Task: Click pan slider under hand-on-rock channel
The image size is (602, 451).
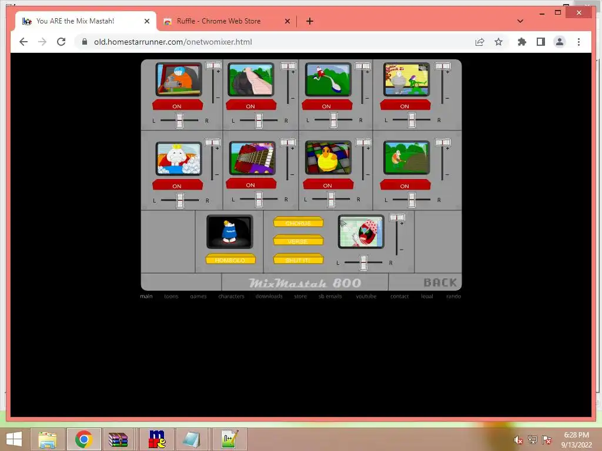Action: 259,120
